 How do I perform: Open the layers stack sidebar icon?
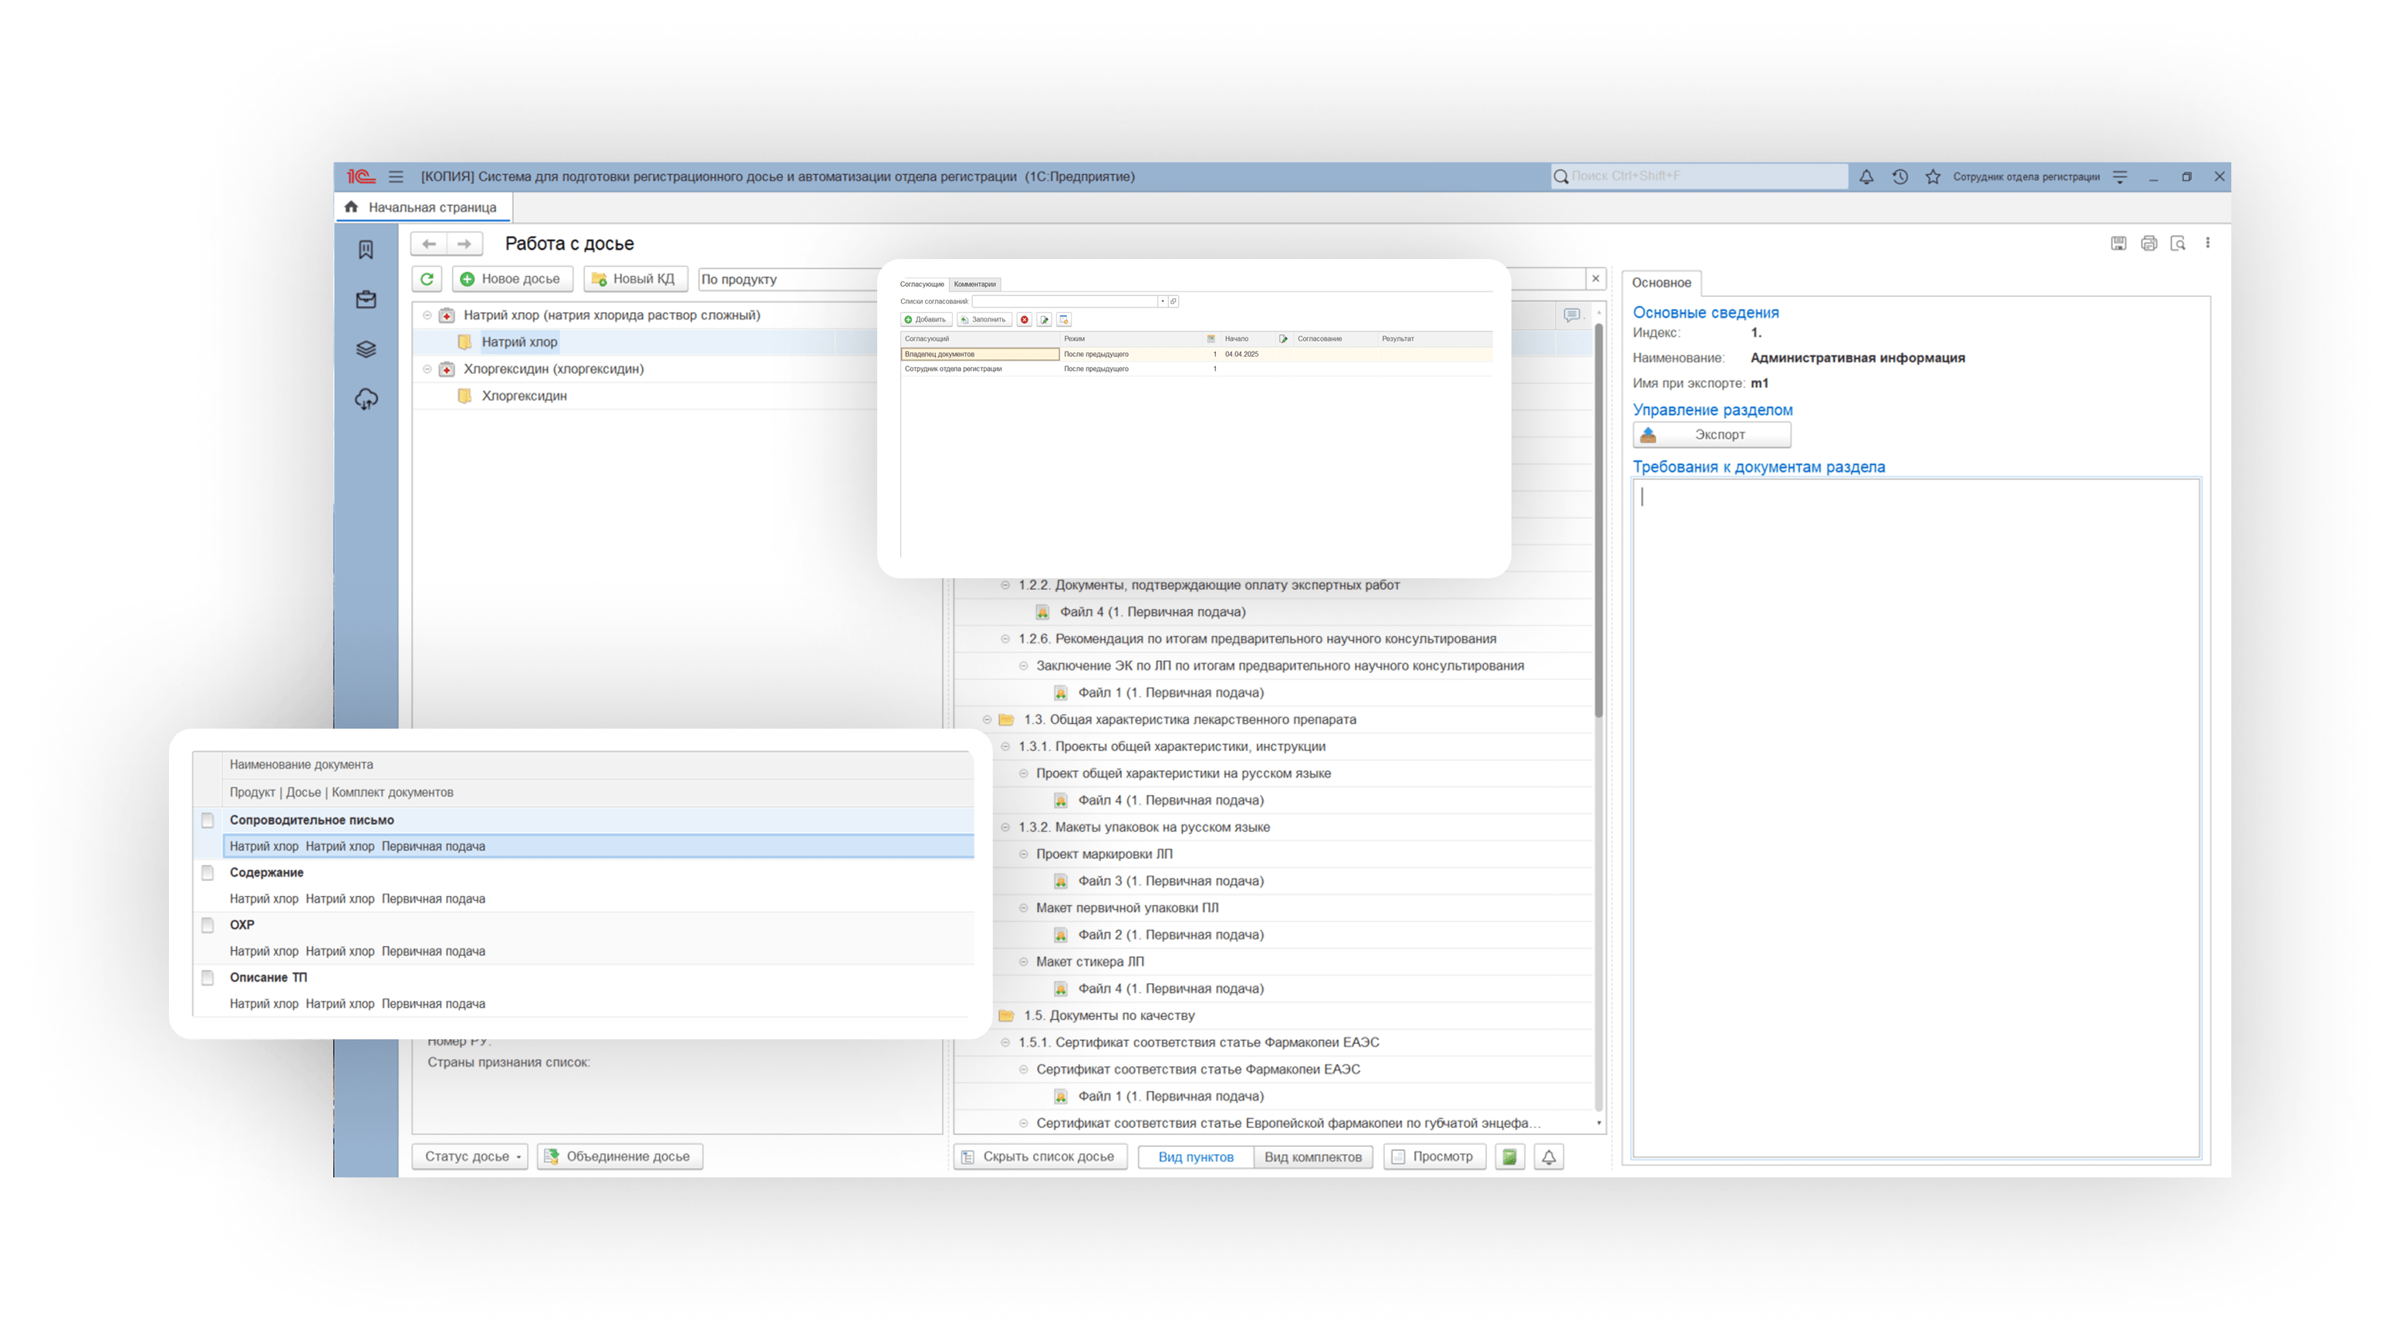[x=366, y=350]
